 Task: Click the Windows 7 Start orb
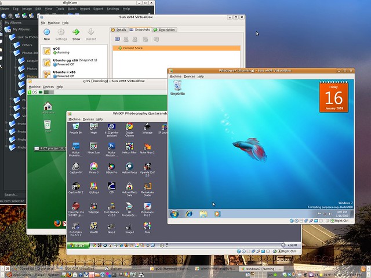[174, 214]
